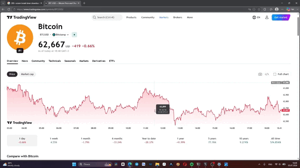Open Settings gear from the taskbar
The image size is (300, 168).
coord(219,164)
